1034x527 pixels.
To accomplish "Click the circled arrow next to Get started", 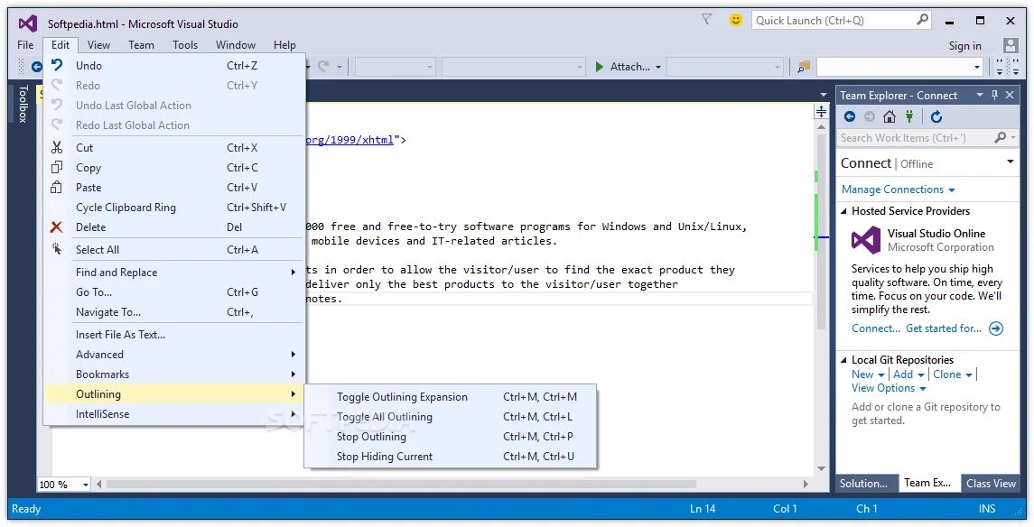I will [996, 328].
